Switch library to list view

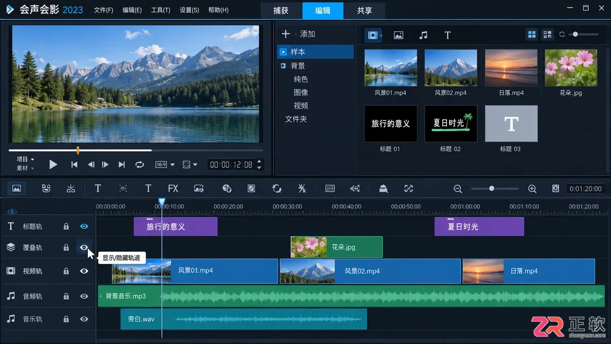547,35
